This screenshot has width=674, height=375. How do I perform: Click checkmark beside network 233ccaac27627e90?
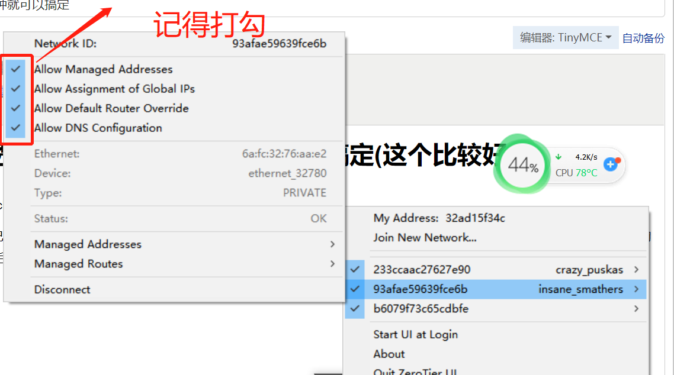pyautogui.click(x=355, y=270)
